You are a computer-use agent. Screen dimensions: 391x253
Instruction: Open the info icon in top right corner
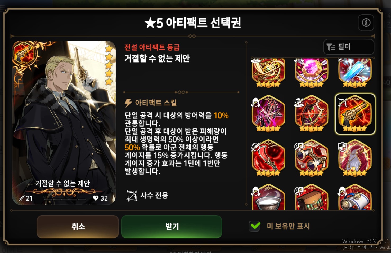(366, 23)
